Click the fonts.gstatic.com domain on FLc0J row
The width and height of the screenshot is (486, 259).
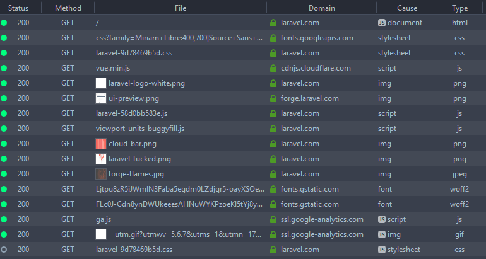pyautogui.click(x=310, y=204)
